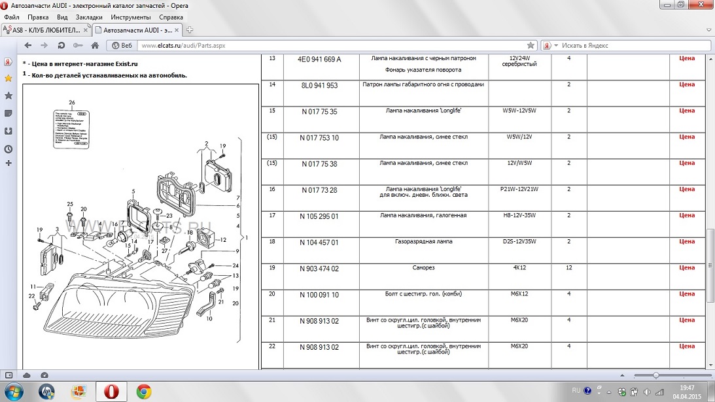Reload the page with the refresh icon
The image size is (715, 402).
coord(61,45)
